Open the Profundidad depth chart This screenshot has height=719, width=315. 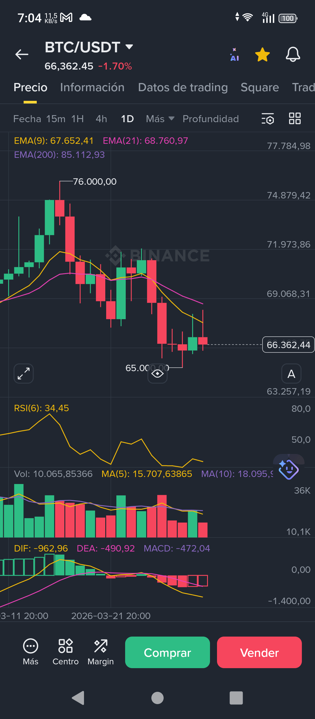pos(211,119)
